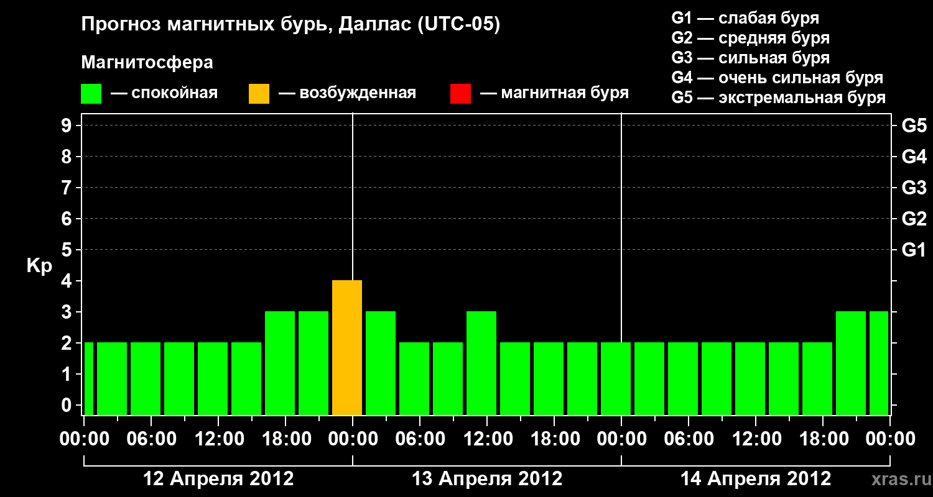Click the green 'спокойная' legend swatch
This screenshot has height=497, width=933.
tap(91, 94)
